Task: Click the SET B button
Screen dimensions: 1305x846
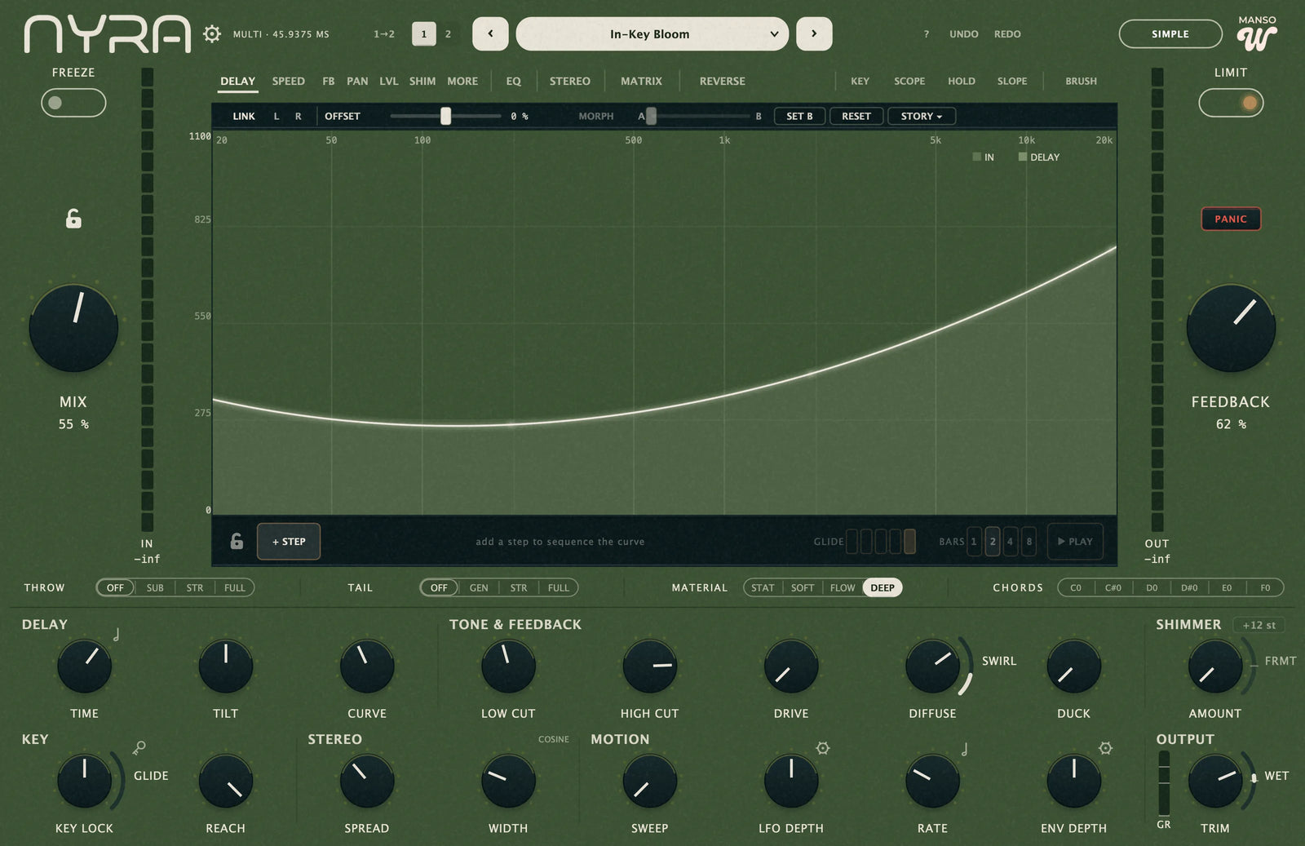Action: click(x=799, y=116)
